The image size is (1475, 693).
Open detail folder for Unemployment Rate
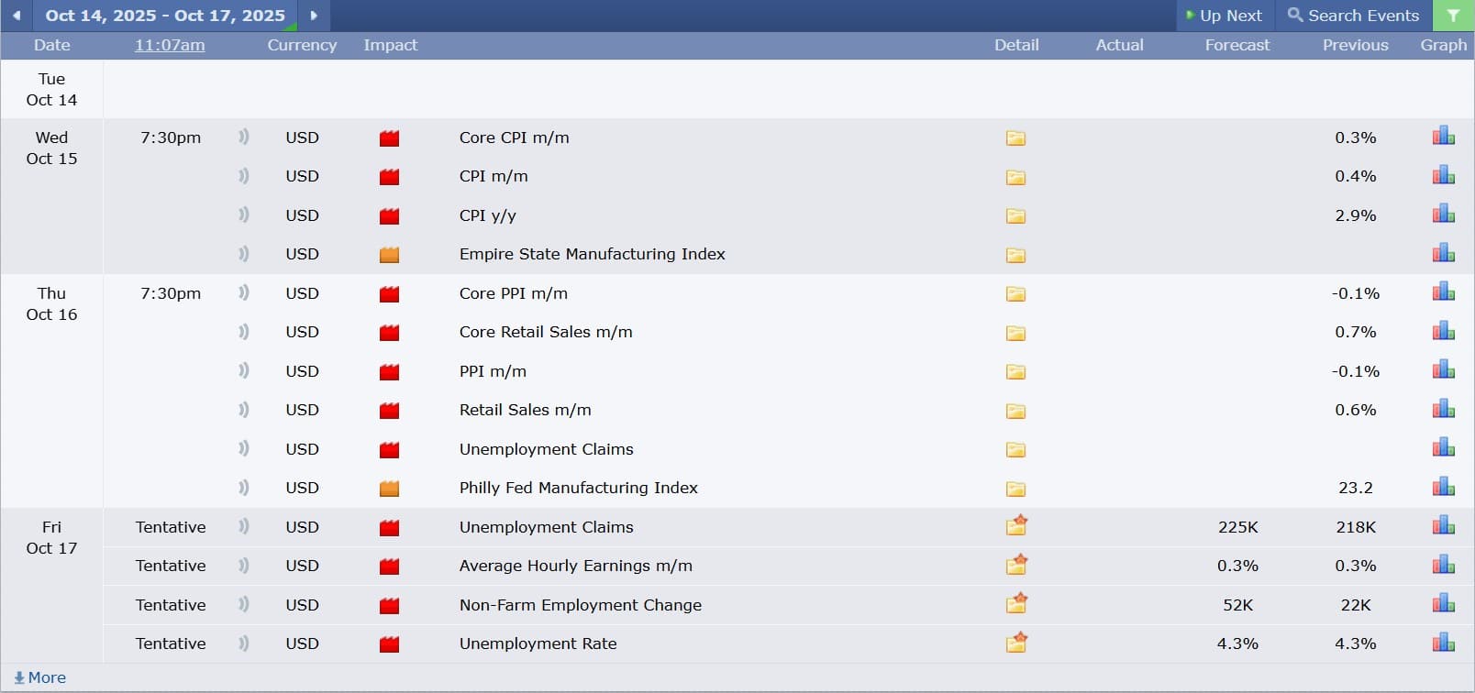coord(1015,643)
